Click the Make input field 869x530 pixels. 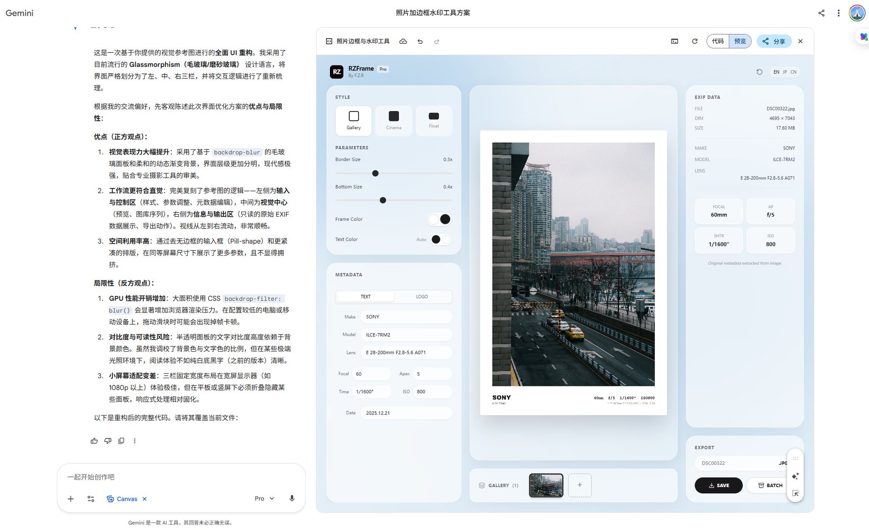click(406, 317)
